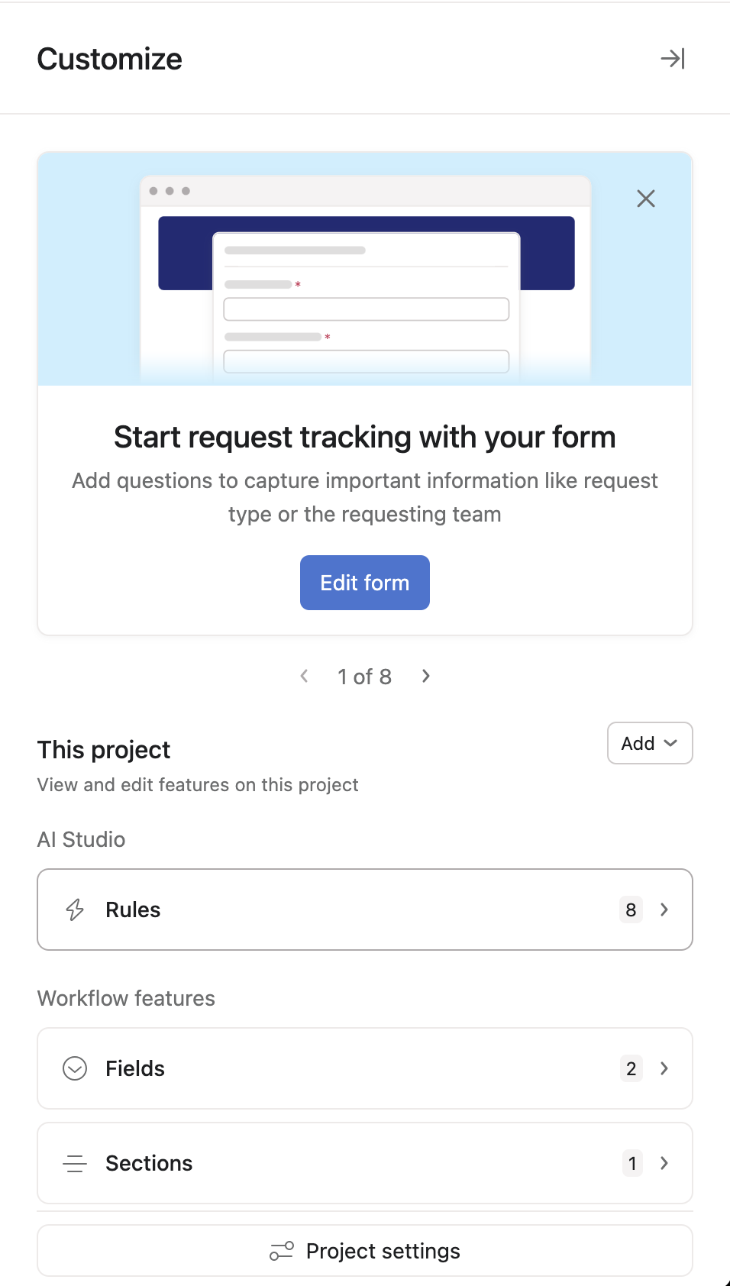Click the Rules lightning bolt icon
Screen dimensions: 730x1286
[75, 910]
